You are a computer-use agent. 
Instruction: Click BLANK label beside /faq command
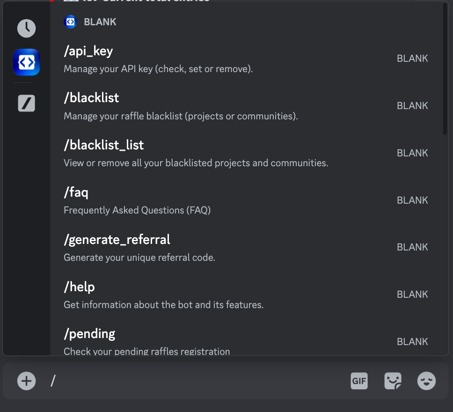412,200
